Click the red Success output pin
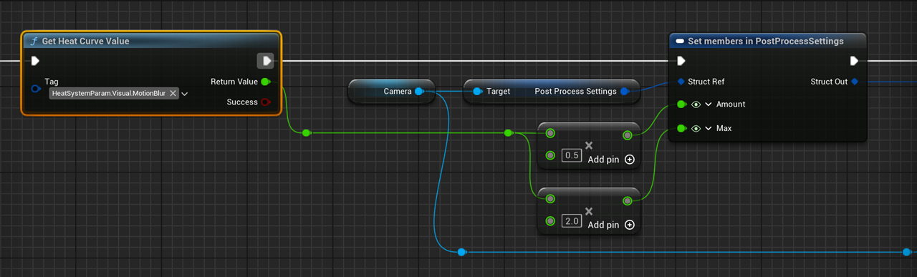917x277 pixels. [x=266, y=102]
